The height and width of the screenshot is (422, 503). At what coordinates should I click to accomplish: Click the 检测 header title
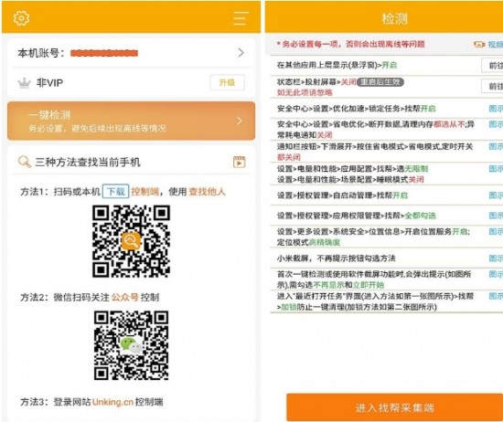point(394,18)
